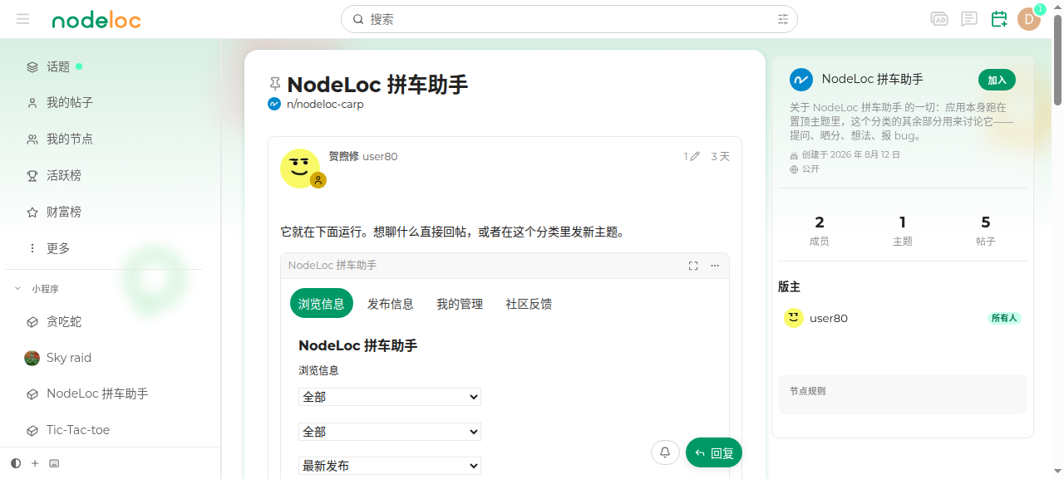This screenshot has height=479, width=1064.
Task: Click the 所有人 owner badge
Action: click(x=1003, y=318)
